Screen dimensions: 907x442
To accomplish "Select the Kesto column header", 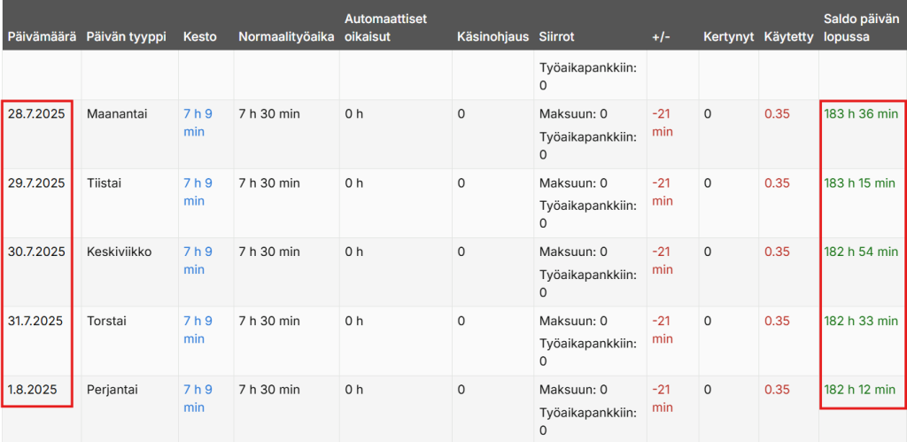I will 200,36.
